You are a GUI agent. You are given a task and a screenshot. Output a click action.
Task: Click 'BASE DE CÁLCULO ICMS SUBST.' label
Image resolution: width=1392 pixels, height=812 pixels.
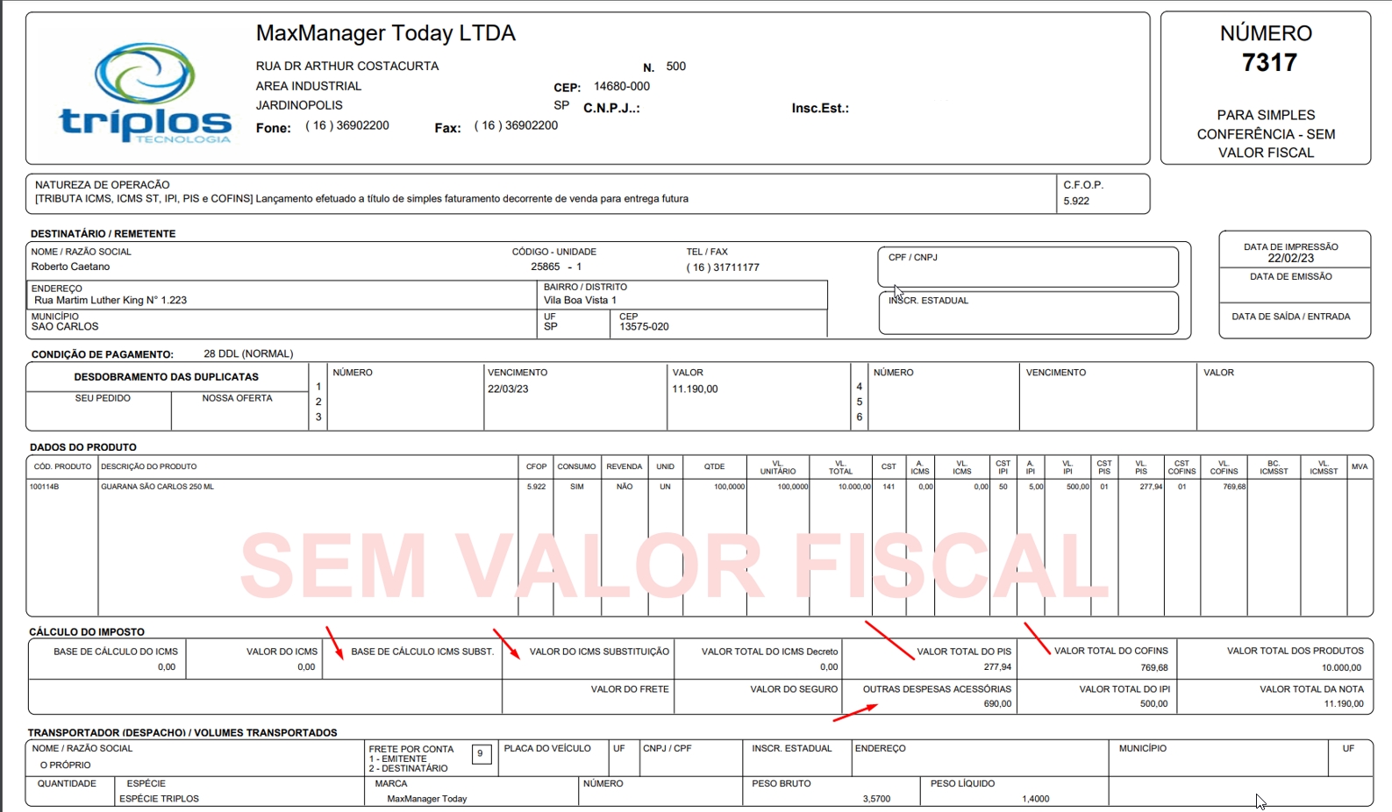(x=423, y=652)
